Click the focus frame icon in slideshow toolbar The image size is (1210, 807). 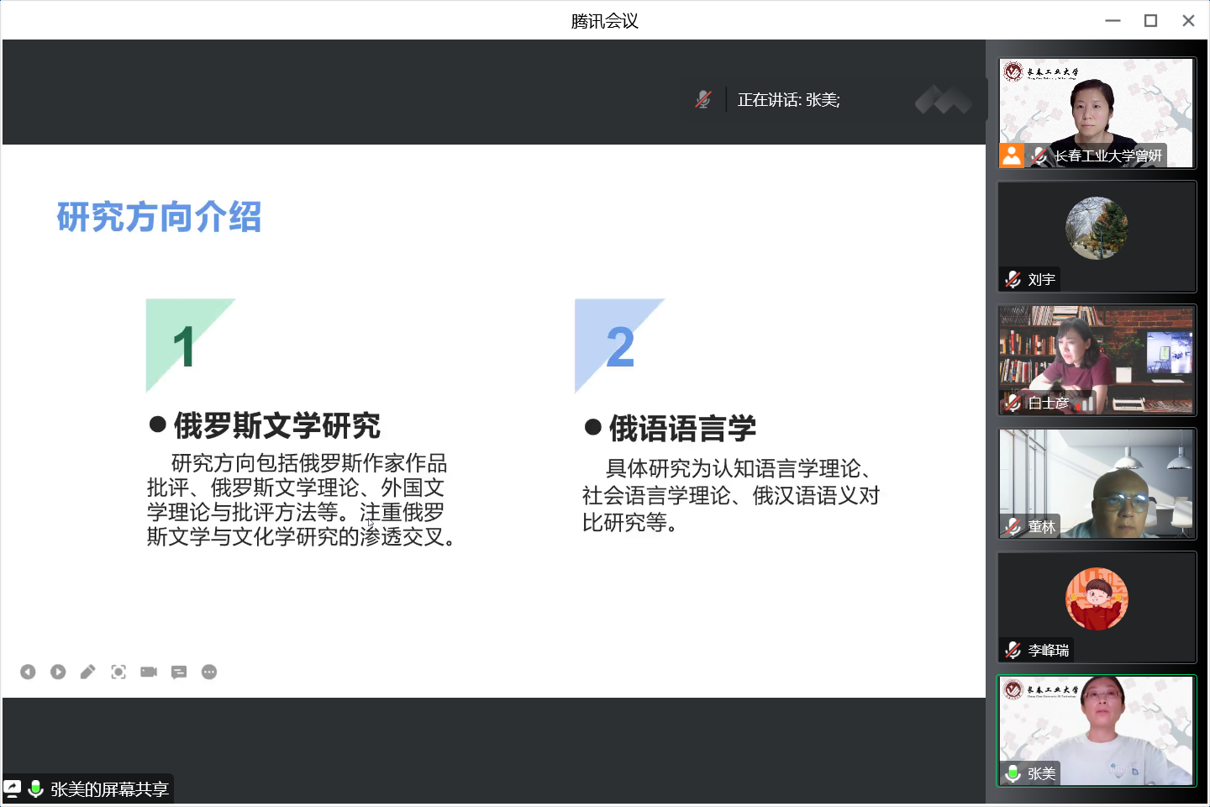click(118, 672)
